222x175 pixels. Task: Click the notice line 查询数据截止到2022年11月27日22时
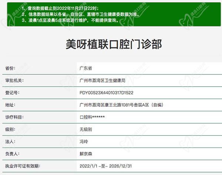(x=60, y=9)
